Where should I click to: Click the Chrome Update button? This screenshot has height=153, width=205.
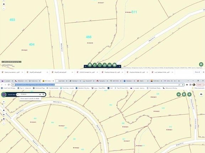(200, 85)
